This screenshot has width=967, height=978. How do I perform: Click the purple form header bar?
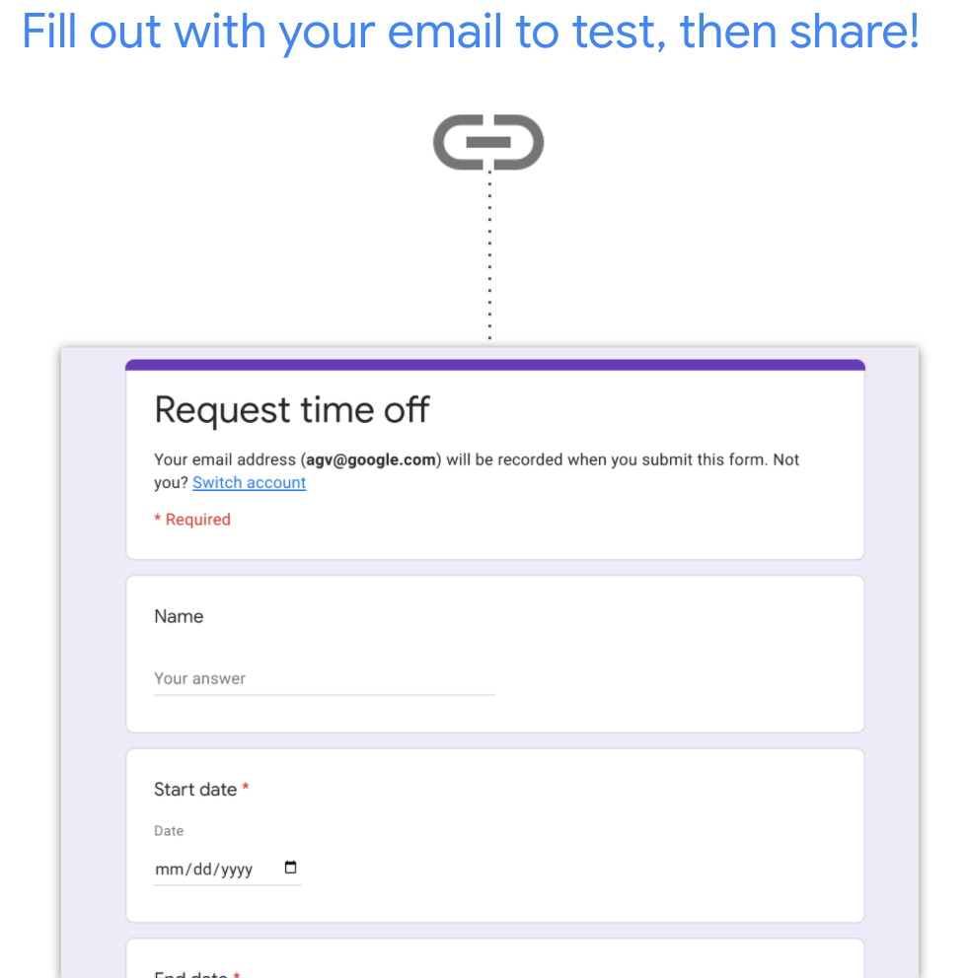(x=494, y=365)
